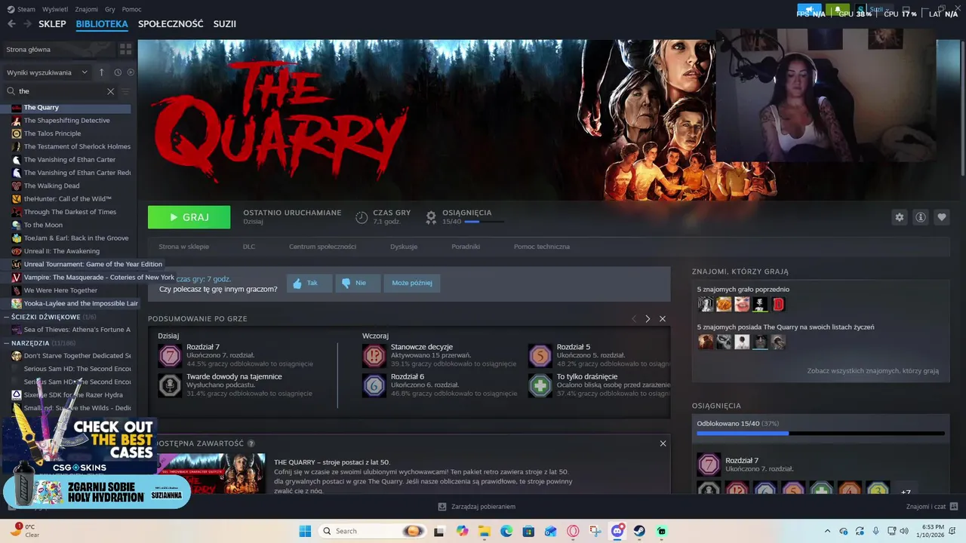The width and height of the screenshot is (966, 543).
Task: Change sort order arrow in library
Action: [x=102, y=72]
